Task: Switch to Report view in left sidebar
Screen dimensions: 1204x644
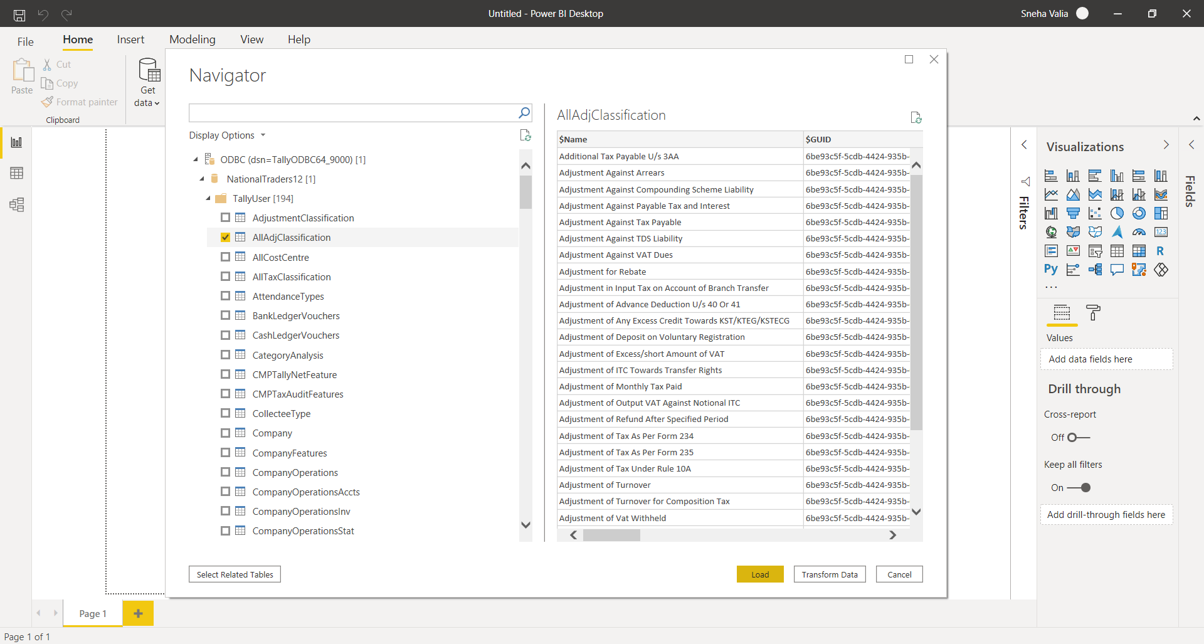Action: (17, 142)
